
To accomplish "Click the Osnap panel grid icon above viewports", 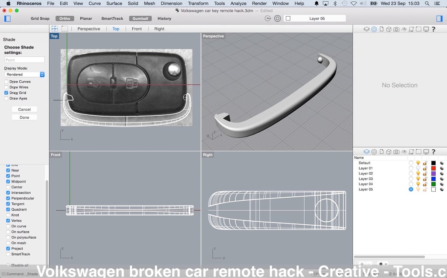I will (54, 28).
